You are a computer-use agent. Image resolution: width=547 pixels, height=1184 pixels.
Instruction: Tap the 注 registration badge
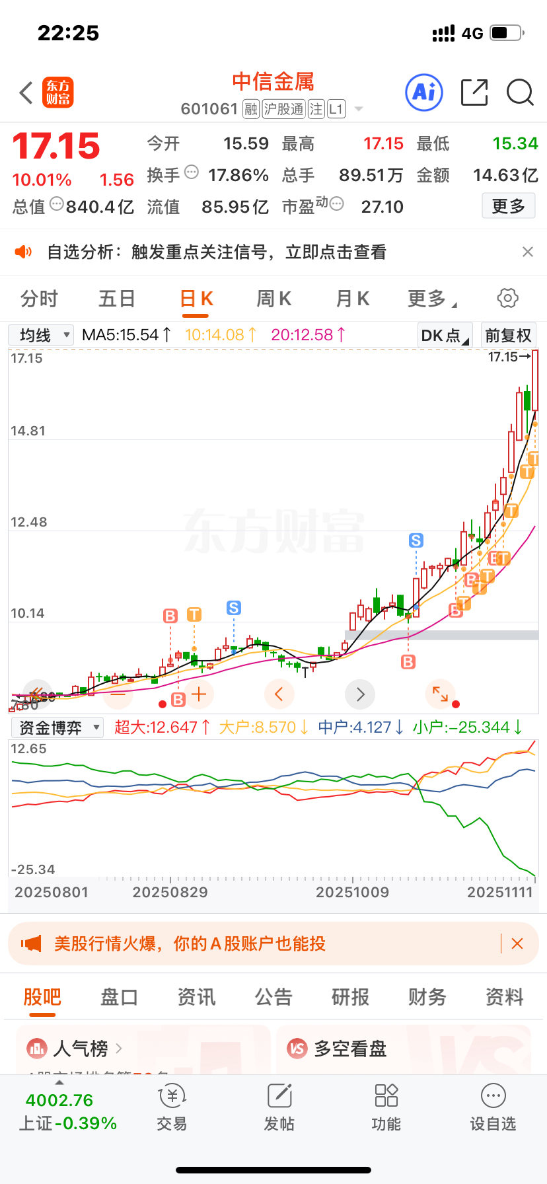316,109
